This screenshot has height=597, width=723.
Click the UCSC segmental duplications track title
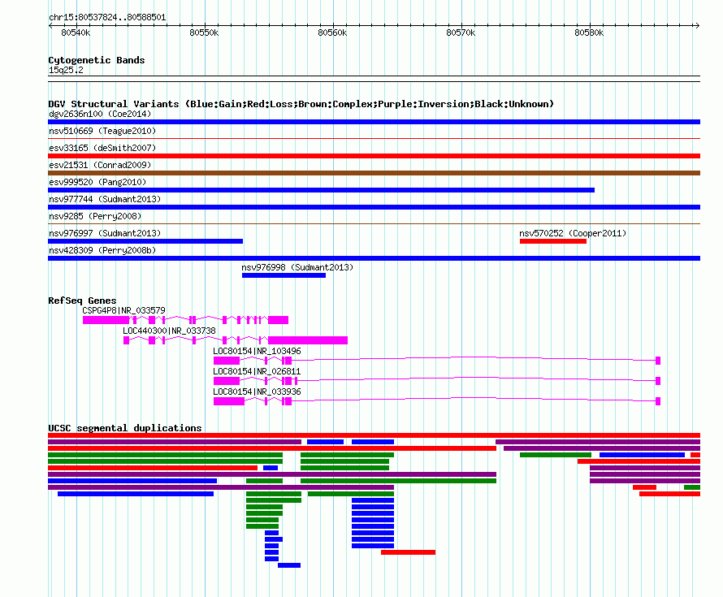tap(125, 428)
